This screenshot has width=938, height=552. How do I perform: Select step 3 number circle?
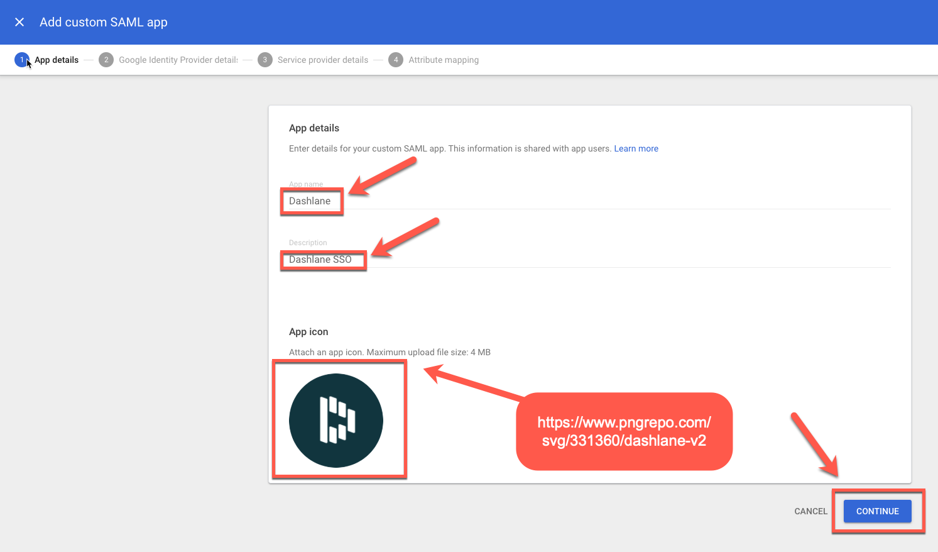pos(265,60)
